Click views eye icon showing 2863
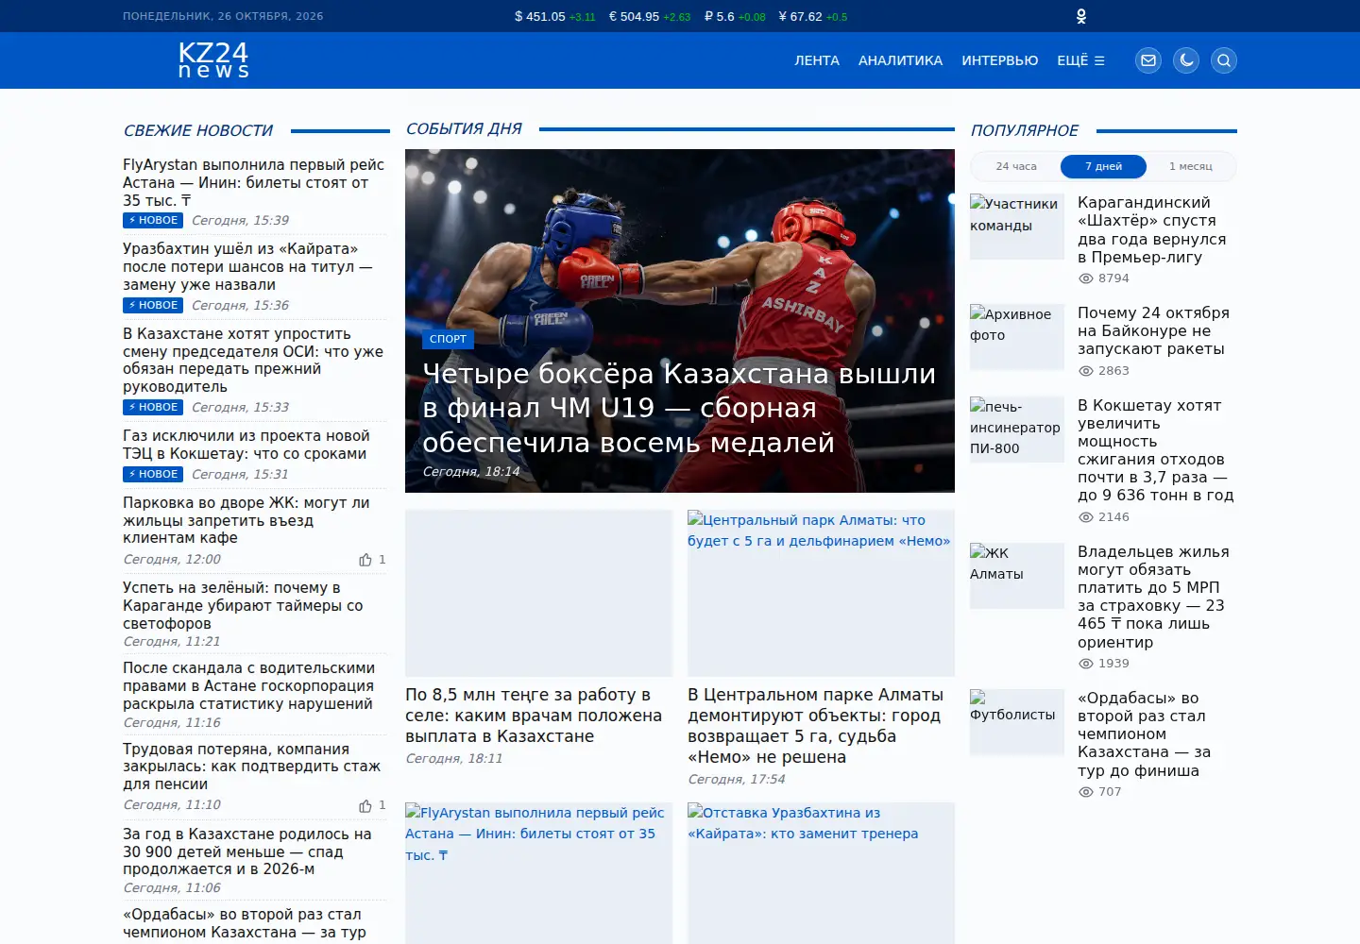Image resolution: width=1360 pixels, height=944 pixels. [1086, 371]
